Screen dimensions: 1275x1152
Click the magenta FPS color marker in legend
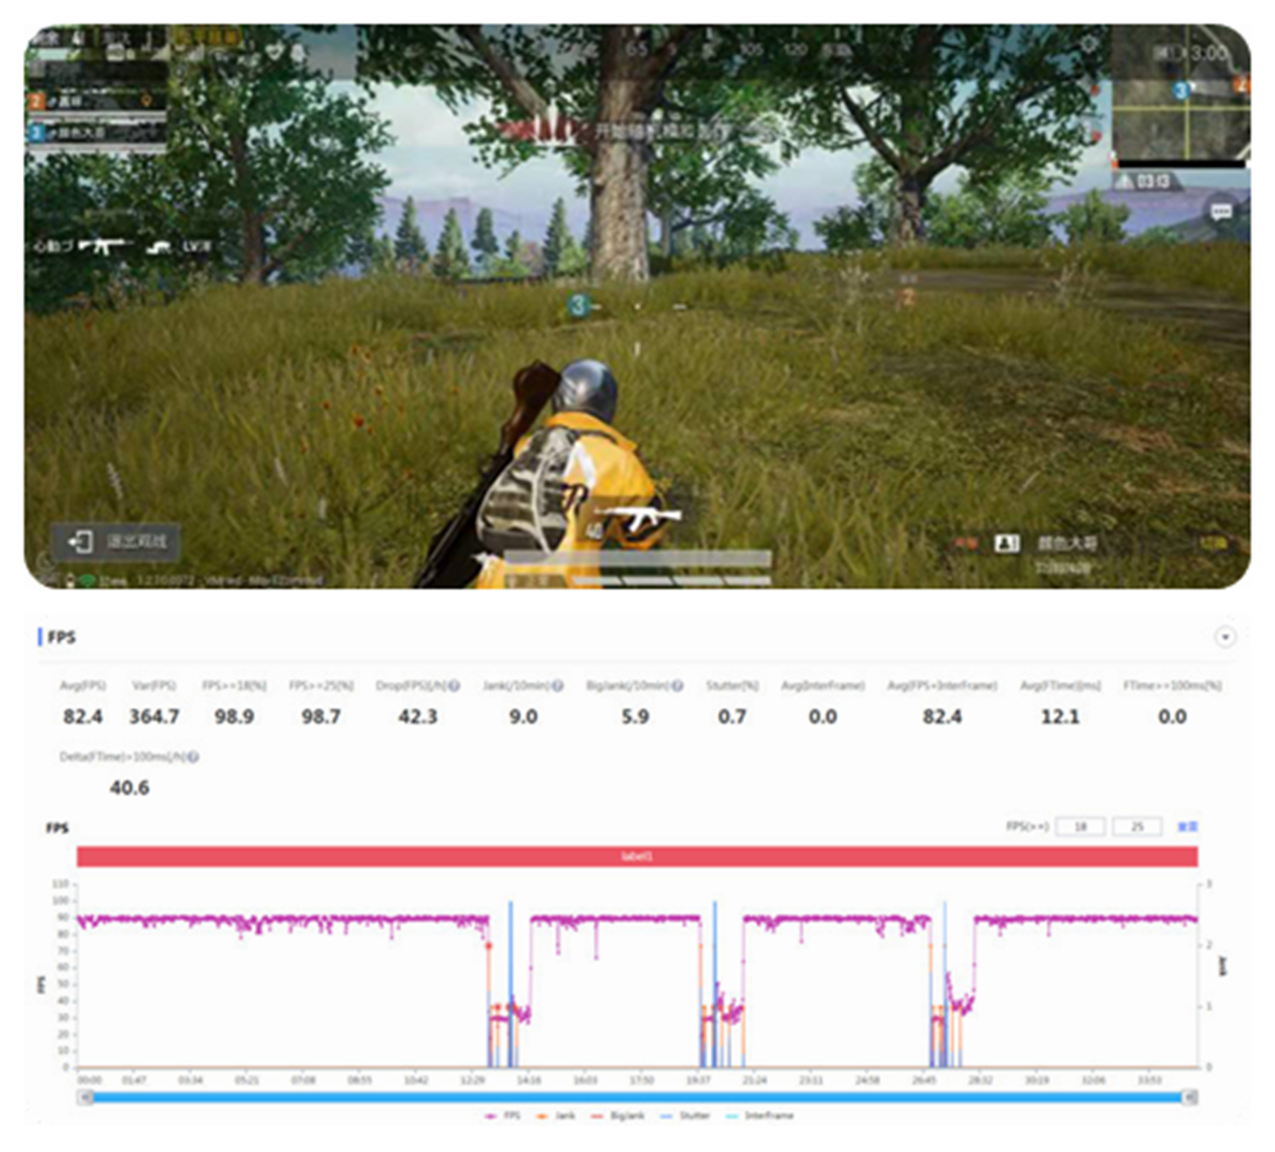click(490, 1115)
